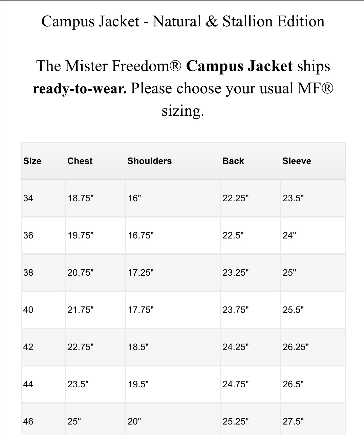The height and width of the screenshot is (435, 364).
Task: Click the Size column header
Action: (32, 161)
